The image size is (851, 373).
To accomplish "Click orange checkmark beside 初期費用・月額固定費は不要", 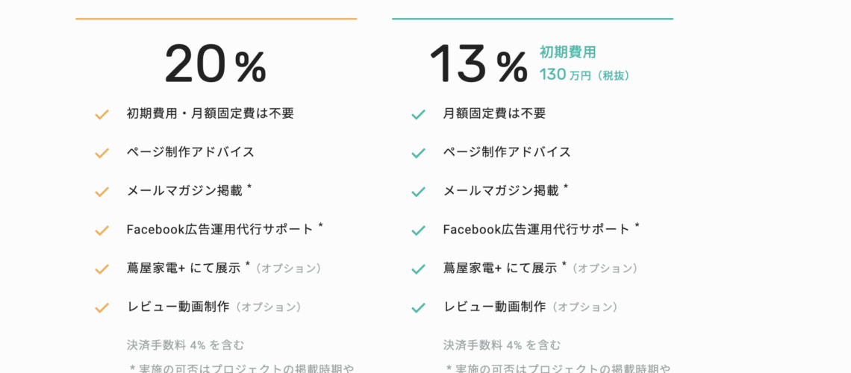I will [x=102, y=115].
